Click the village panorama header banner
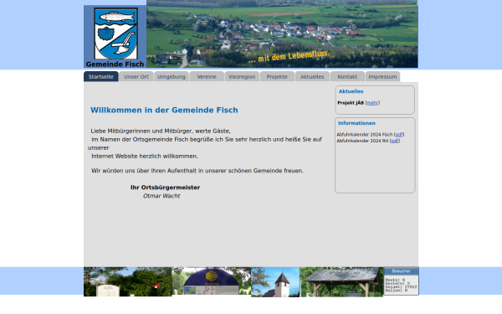The image size is (502, 314). pos(282,34)
